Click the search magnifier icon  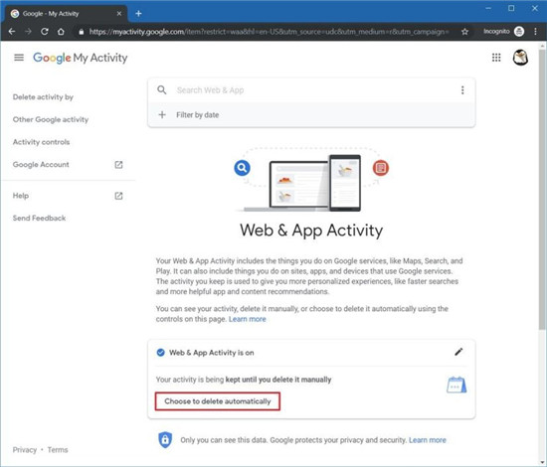click(x=162, y=89)
